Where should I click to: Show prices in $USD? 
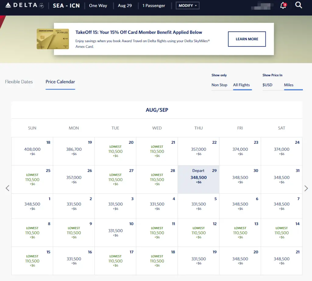click(x=268, y=85)
